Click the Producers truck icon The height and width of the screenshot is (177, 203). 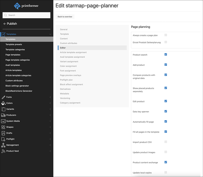(3, 115)
